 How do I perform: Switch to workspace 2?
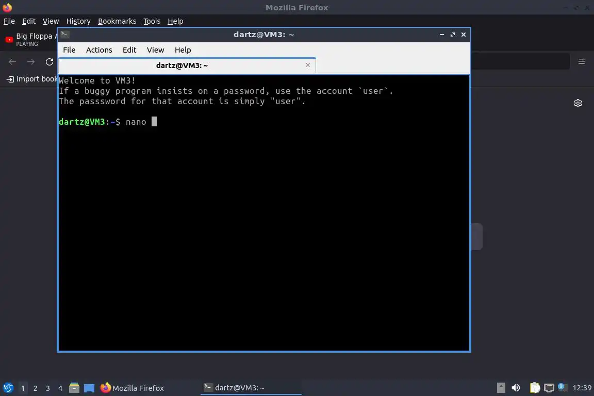35,388
